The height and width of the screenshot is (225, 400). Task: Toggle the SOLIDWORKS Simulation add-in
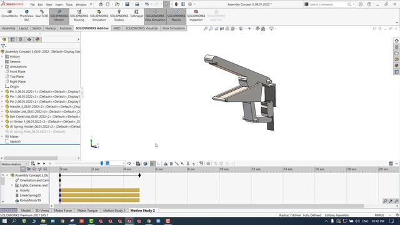pyautogui.click(x=99, y=16)
